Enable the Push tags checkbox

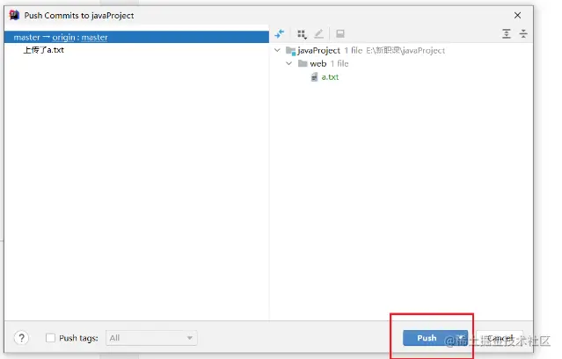pyautogui.click(x=50, y=338)
